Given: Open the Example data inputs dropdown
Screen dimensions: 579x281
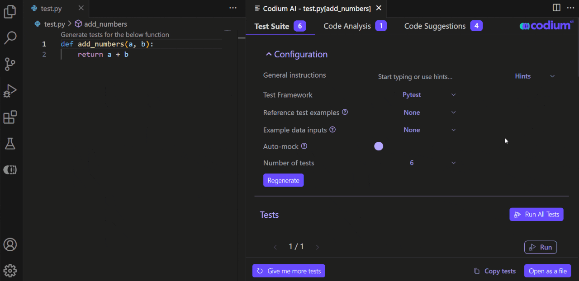Looking at the screenshot, I should 429,130.
